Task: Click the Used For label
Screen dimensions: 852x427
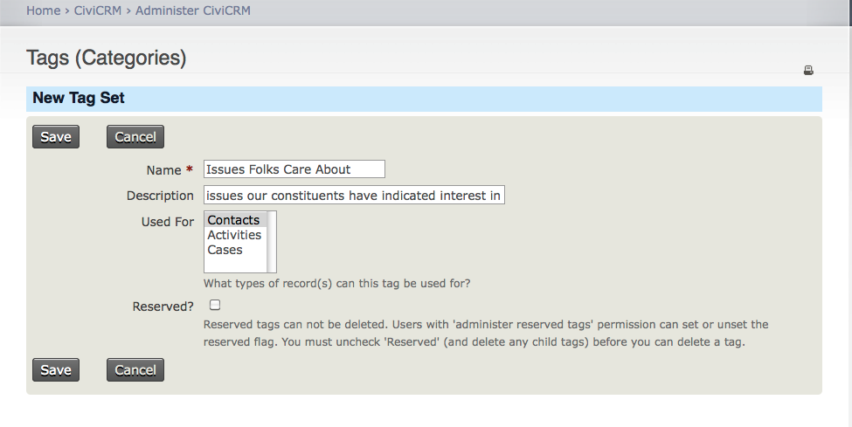Action: tap(168, 222)
